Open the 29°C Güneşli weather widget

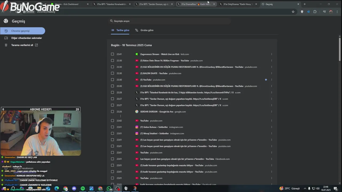(290, 189)
